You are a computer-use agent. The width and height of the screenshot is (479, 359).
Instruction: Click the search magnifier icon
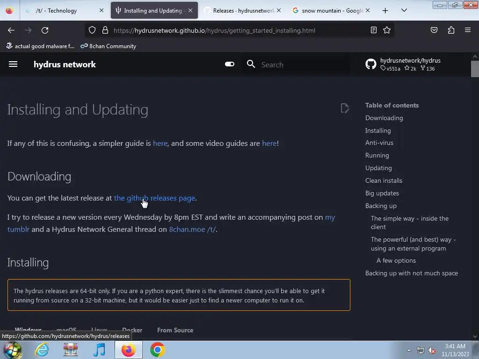251,64
